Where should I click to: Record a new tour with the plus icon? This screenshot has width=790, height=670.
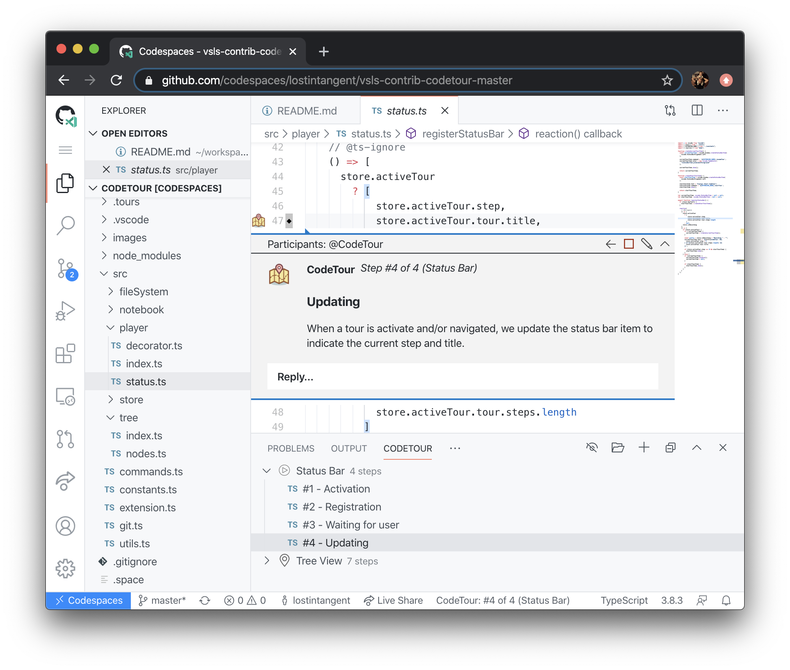pyautogui.click(x=644, y=447)
